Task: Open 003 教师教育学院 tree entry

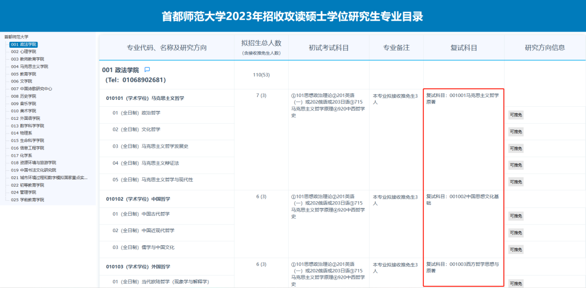Action: click(27, 59)
